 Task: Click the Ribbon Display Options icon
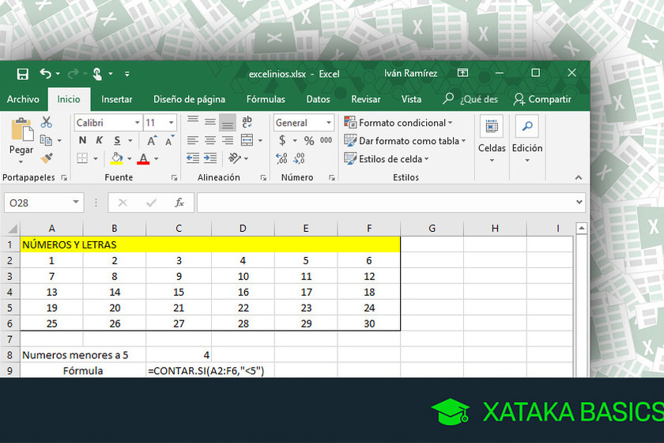coord(462,73)
